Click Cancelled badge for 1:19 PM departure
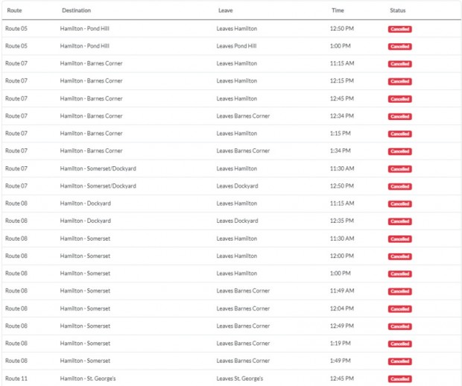 coord(399,344)
